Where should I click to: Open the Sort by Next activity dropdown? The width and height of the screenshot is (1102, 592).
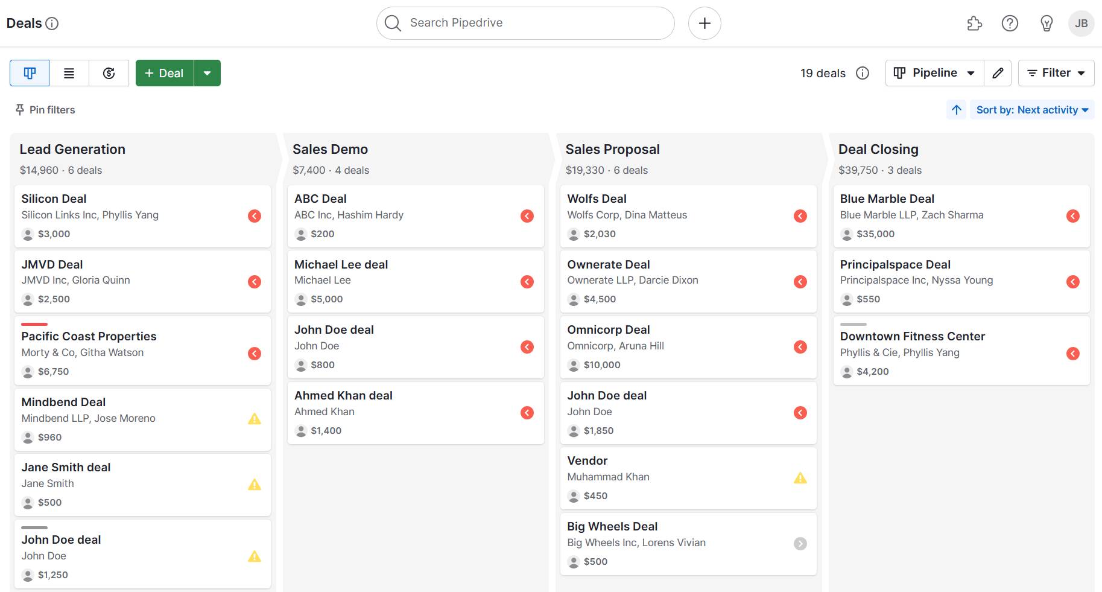[x=1032, y=110]
